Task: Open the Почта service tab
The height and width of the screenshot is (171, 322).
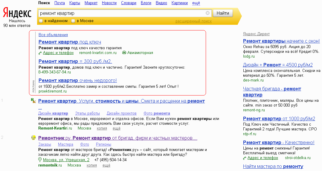Action: pyautogui.click(x=59, y=3)
